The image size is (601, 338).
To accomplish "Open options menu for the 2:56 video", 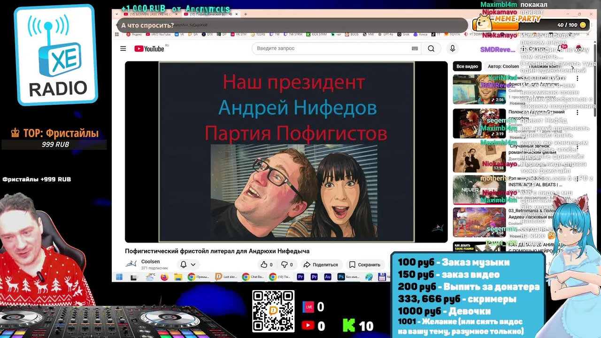I will click(578, 79).
